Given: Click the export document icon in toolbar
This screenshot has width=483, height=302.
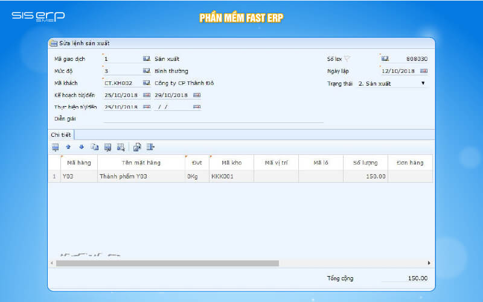Looking at the screenshot, I should [137, 147].
